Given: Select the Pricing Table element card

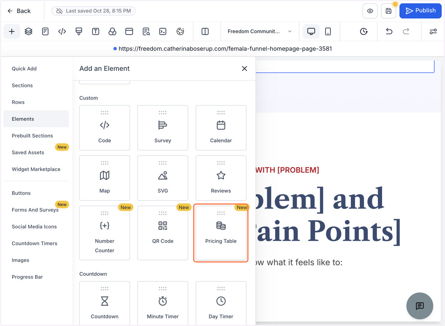Looking at the screenshot, I should point(221,233).
